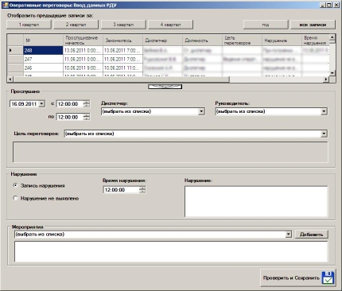Image resolution: width=342 pixels, height=291 pixels.
Task: Click the Цель переговоров column header
Action: click(242, 41)
